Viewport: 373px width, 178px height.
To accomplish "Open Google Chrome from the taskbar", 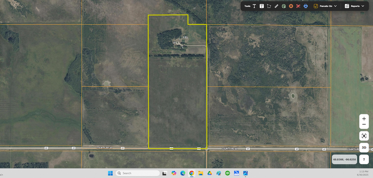I will pyautogui.click(x=192, y=173).
